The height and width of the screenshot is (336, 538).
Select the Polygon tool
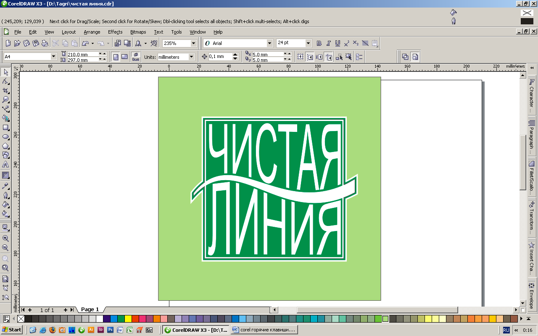6,146
